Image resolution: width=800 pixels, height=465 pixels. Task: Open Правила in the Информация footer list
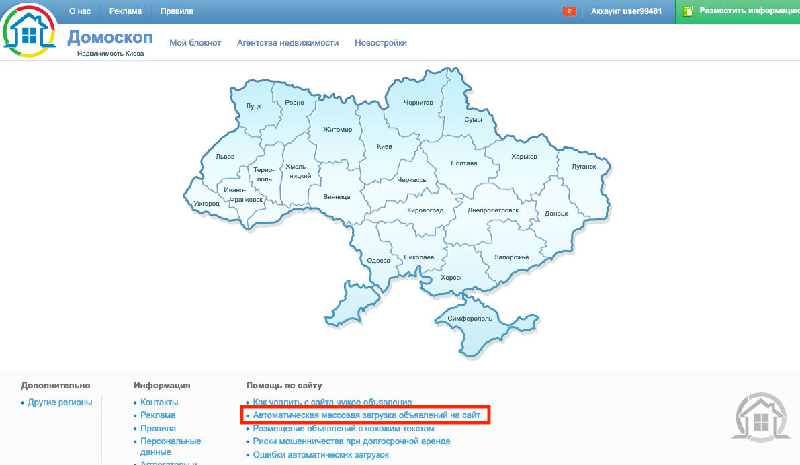tap(158, 429)
